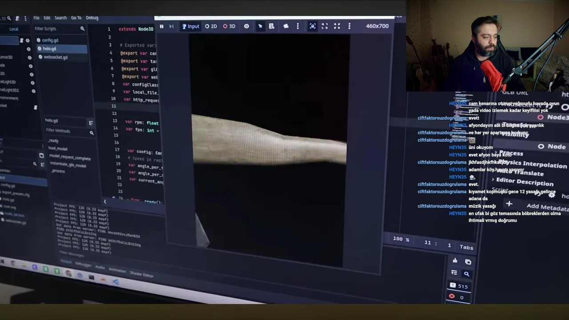Open the Audio bottom panel tab
The image size is (569, 320).
100,267
